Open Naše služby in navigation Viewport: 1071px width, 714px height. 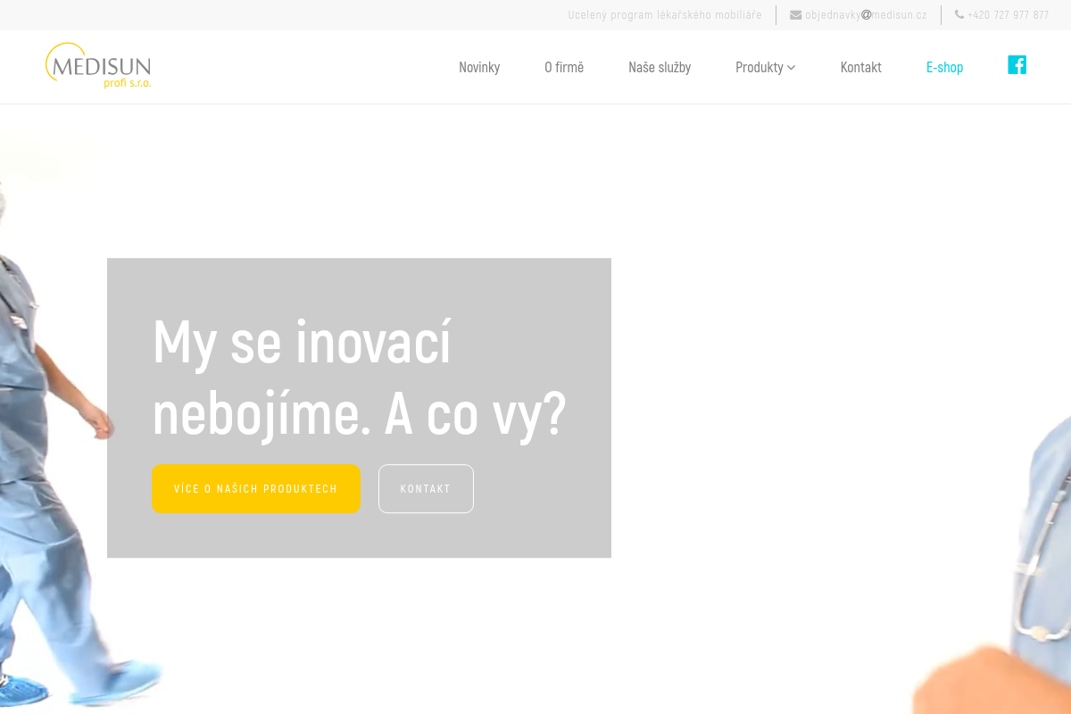click(x=660, y=67)
